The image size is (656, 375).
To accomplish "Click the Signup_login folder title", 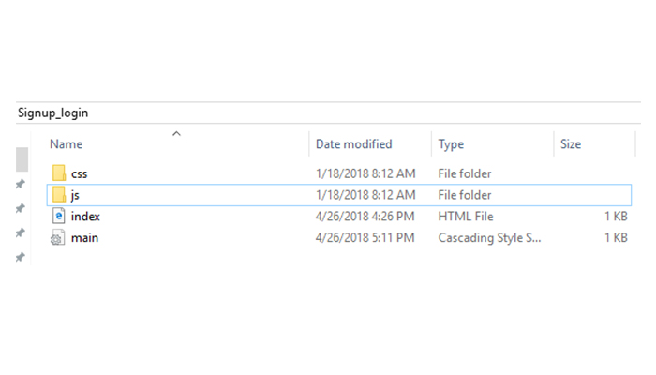I will (x=52, y=113).
